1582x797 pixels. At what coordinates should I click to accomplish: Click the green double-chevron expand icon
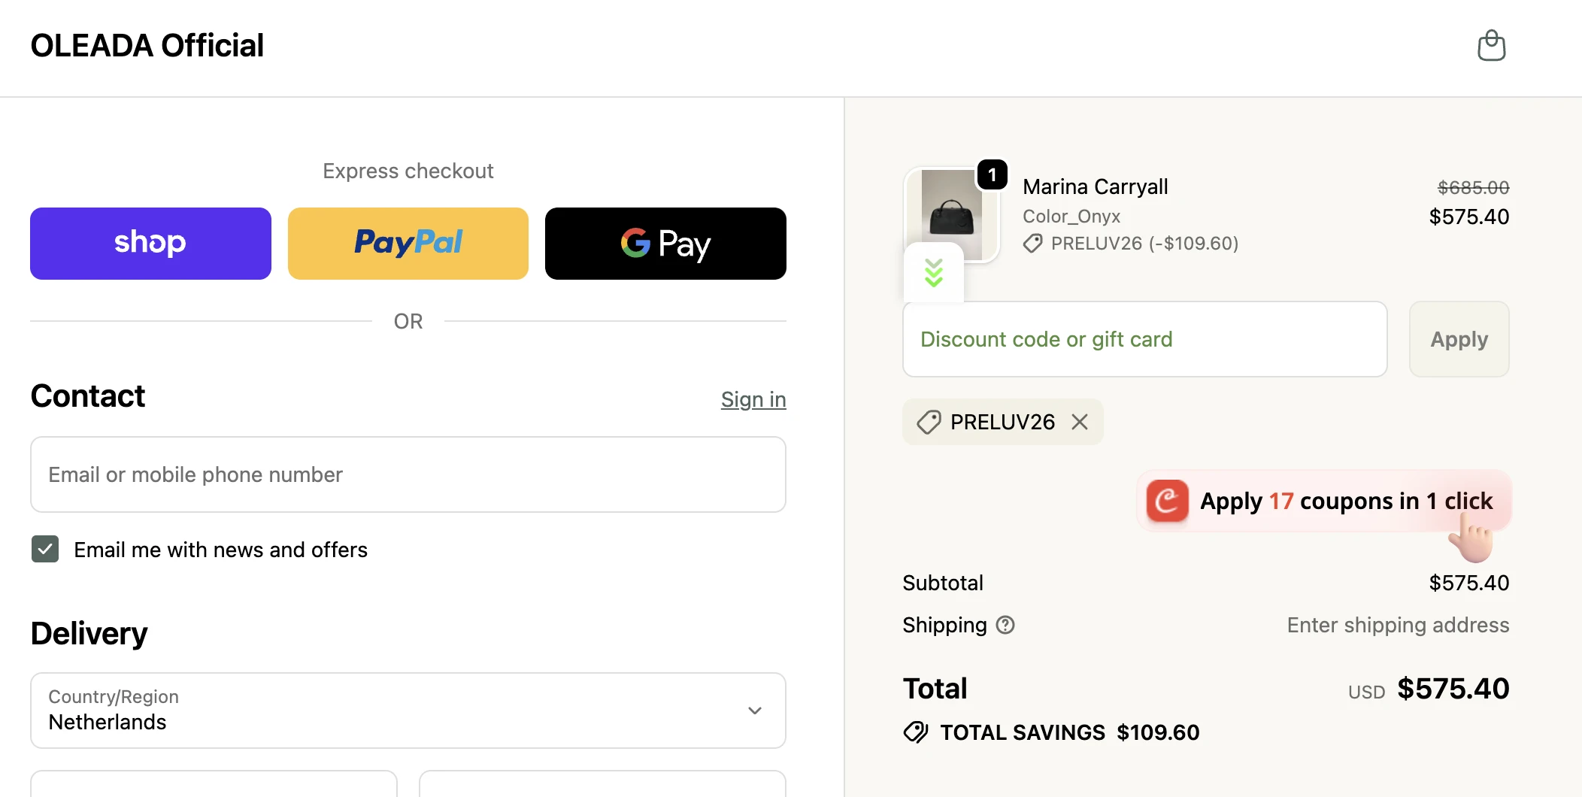coord(934,273)
